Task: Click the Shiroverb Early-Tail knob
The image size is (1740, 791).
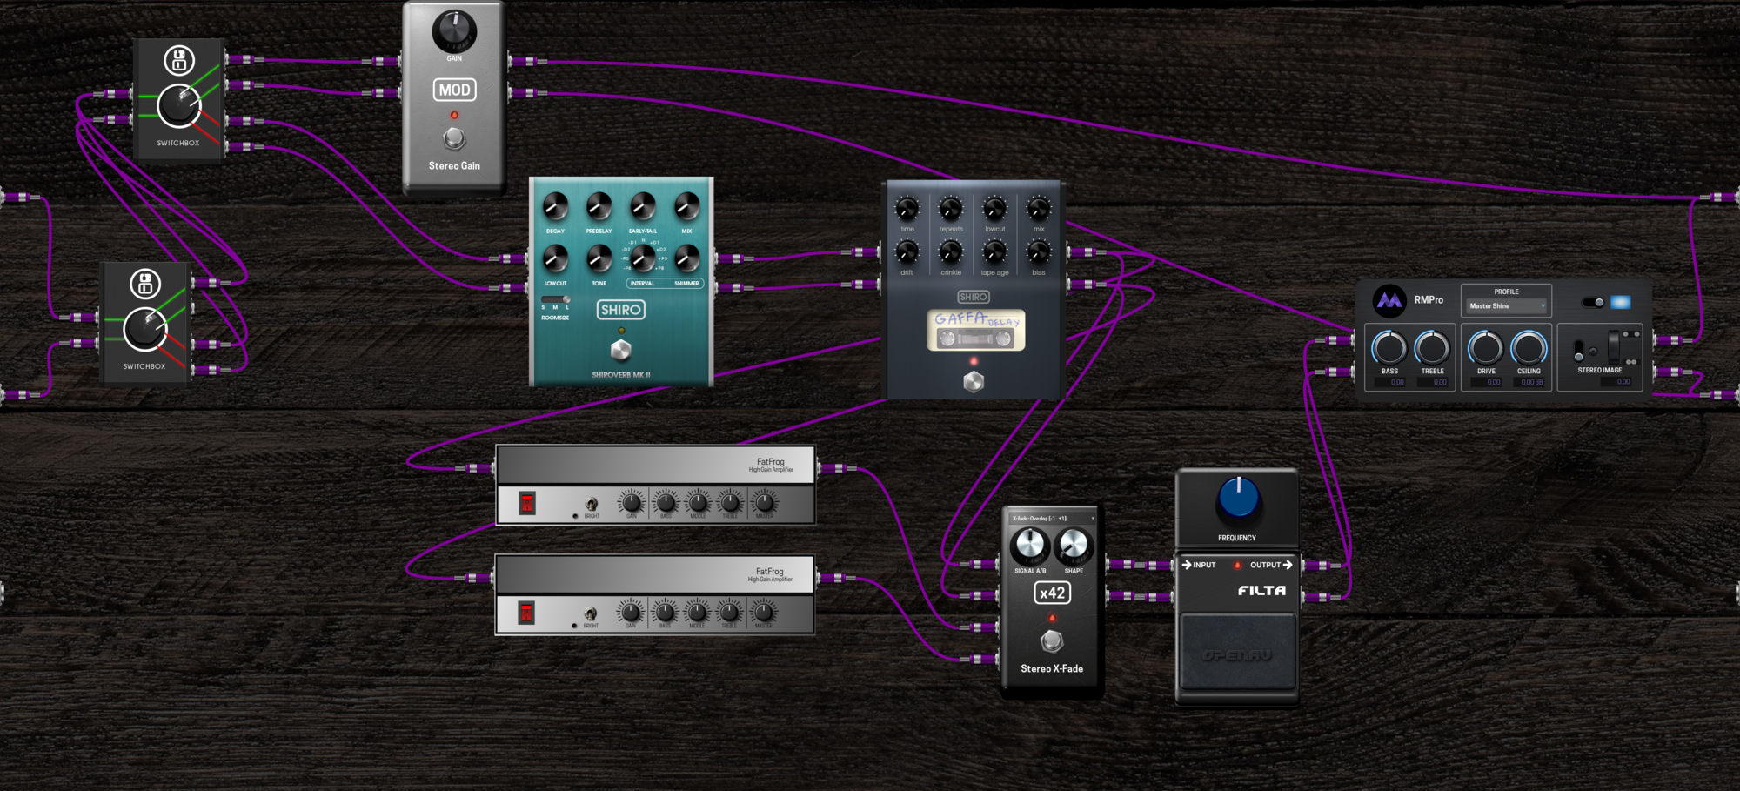Action: 643,207
